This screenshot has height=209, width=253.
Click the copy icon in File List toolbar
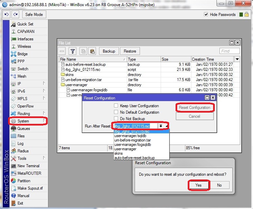pos(84,51)
